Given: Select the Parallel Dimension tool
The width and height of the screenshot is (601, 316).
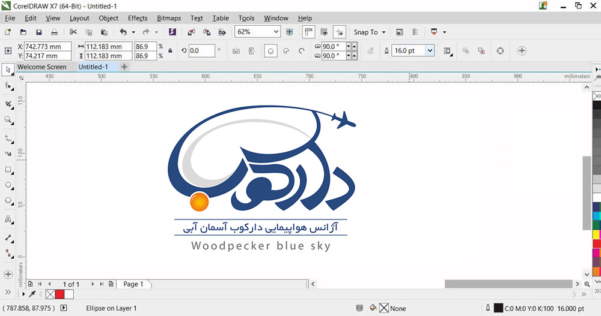Looking at the screenshot, I should pos(8,237).
